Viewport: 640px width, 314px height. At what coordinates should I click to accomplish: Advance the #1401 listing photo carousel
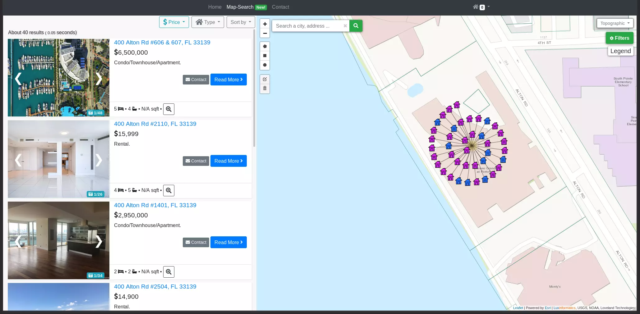[x=99, y=241]
